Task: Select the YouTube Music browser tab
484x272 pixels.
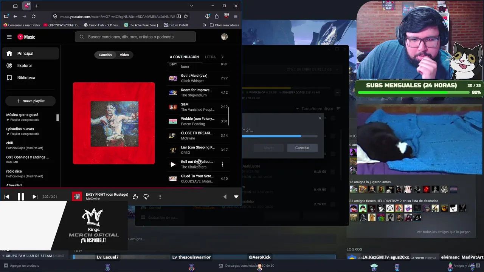Action: point(26,6)
